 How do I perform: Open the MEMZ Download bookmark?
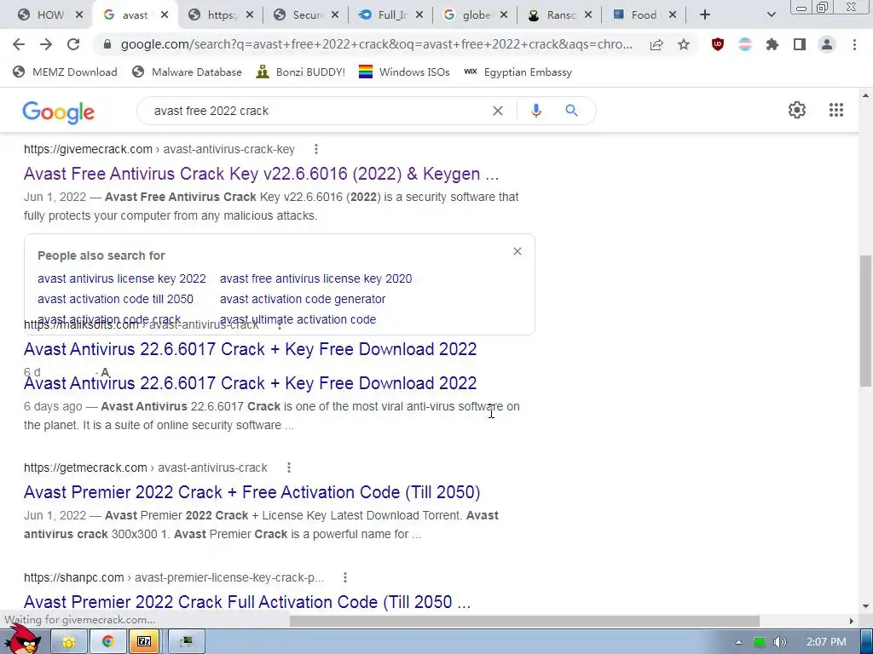click(x=65, y=72)
